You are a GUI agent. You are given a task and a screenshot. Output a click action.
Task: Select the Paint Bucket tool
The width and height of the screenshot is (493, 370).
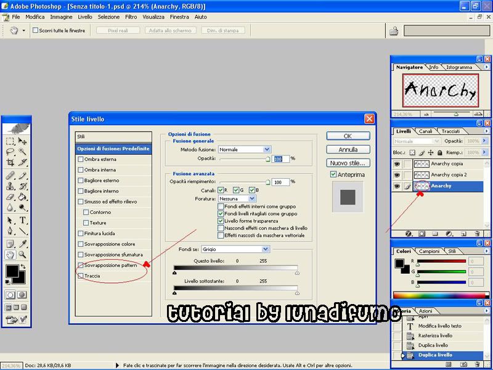[22, 197]
